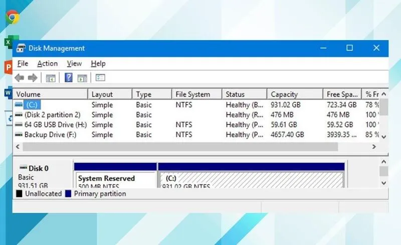This screenshot has width=401, height=245.
Task: Click the Word desktop icon
Action: point(9,93)
